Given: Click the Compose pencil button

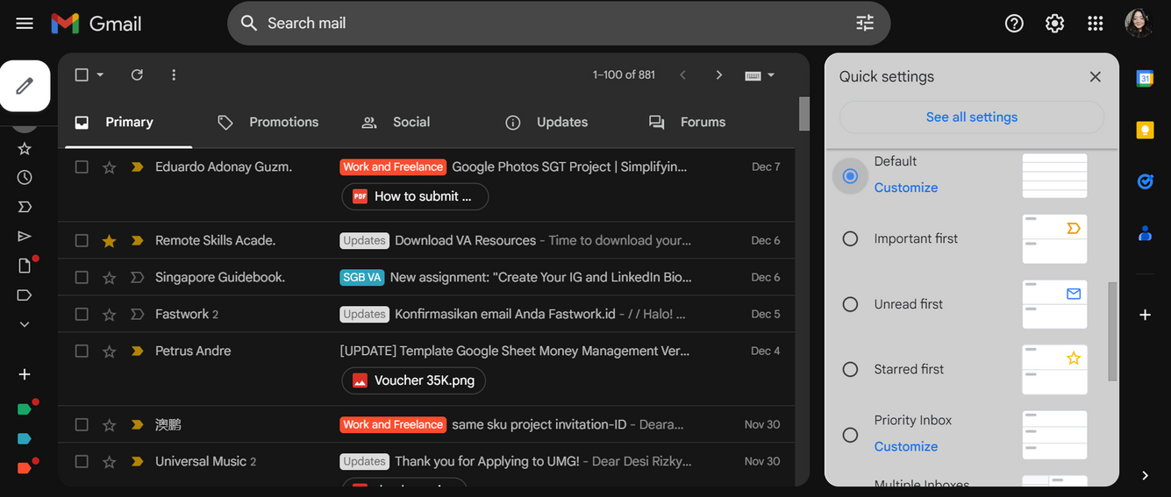Looking at the screenshot, I should pos(25,86).
